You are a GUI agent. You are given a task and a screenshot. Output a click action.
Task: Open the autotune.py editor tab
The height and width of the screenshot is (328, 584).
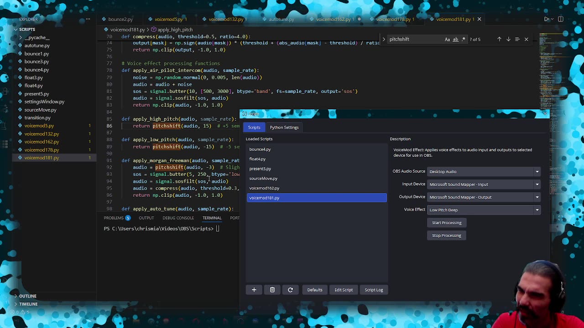281,19
